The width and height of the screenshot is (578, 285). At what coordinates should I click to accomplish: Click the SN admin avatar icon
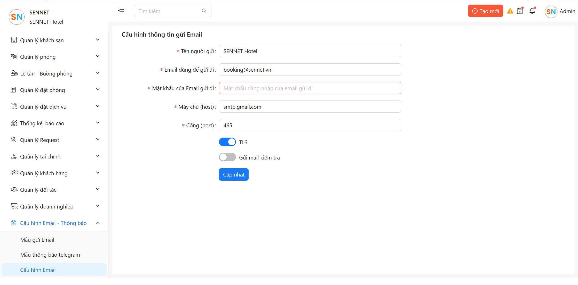[x=551, y=12]
